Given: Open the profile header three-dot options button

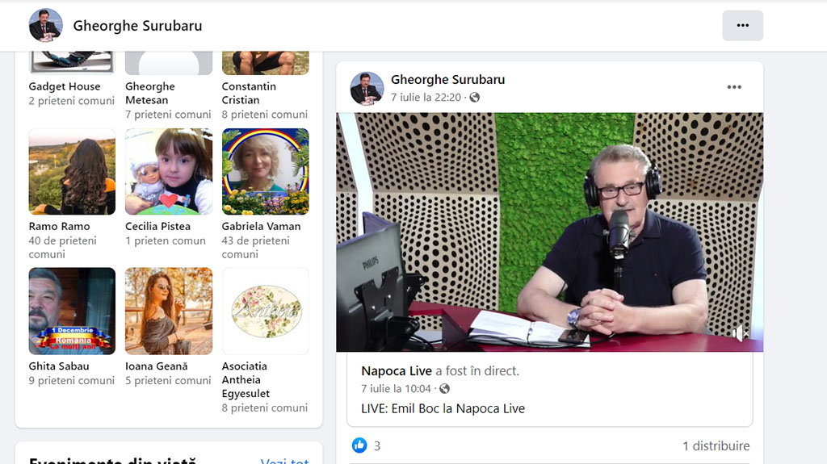Looking at the screenshot, I should click(743, 25).
